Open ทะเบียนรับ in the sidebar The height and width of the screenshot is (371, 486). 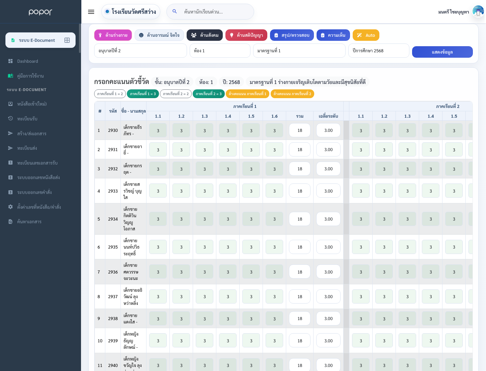40,119
